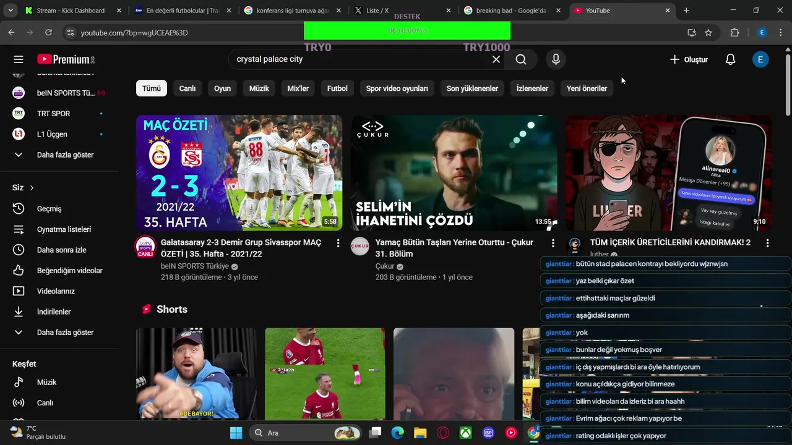Switch to breaking bad Google tab
The image size is (792, 445).
pyautogui.click(x=512, y=11)
